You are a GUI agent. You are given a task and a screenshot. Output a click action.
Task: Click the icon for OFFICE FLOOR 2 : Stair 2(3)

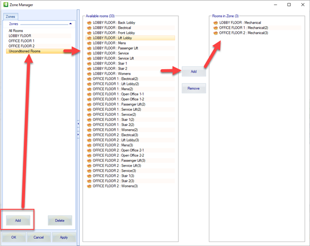click(x=89, y=181)
